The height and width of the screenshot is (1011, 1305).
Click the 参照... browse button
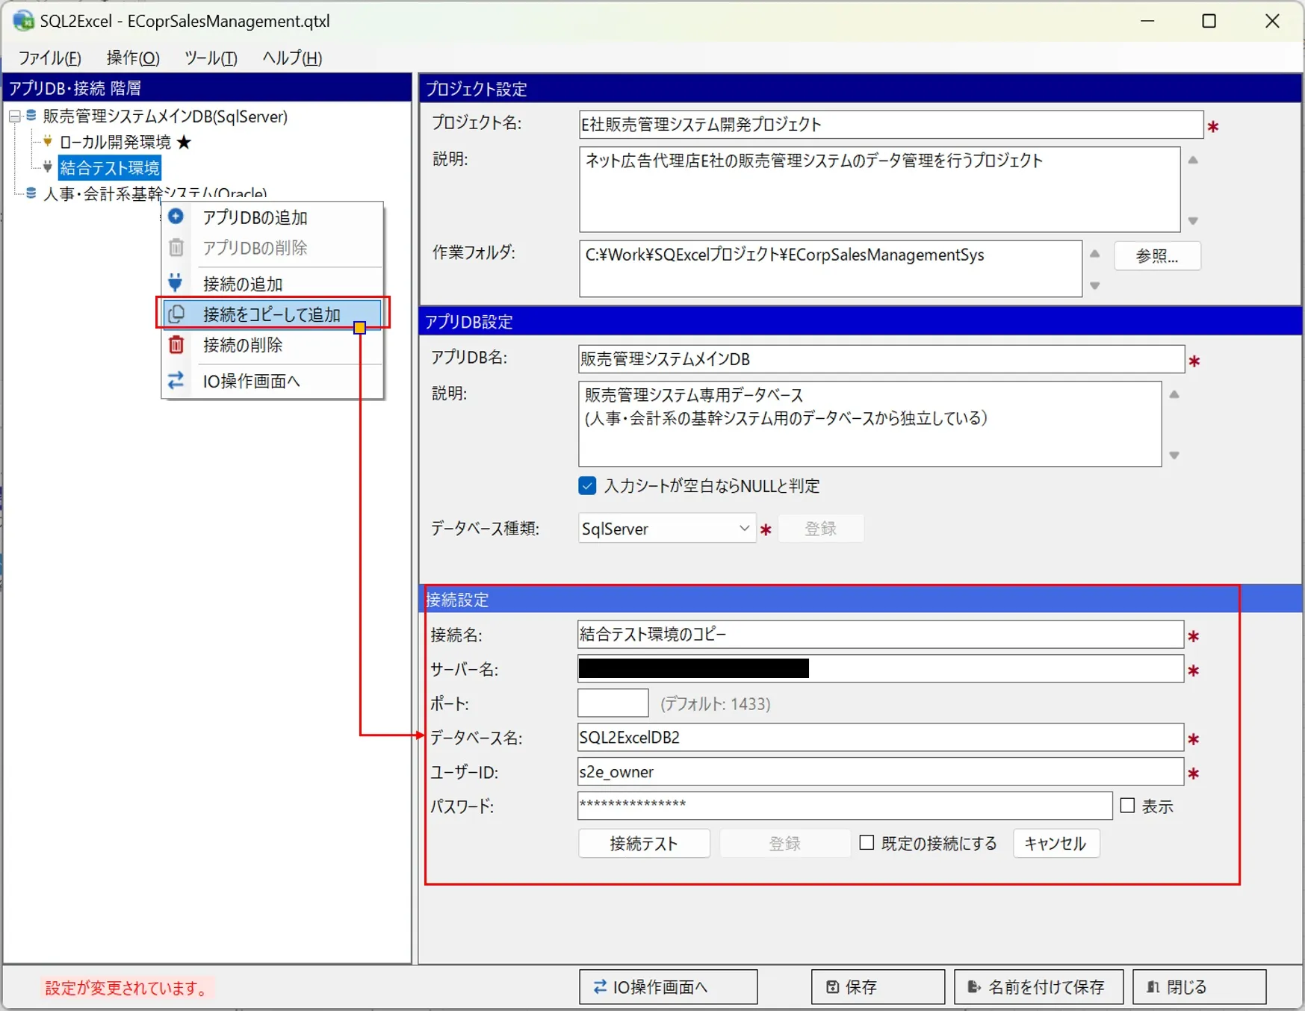[1157, 256]
